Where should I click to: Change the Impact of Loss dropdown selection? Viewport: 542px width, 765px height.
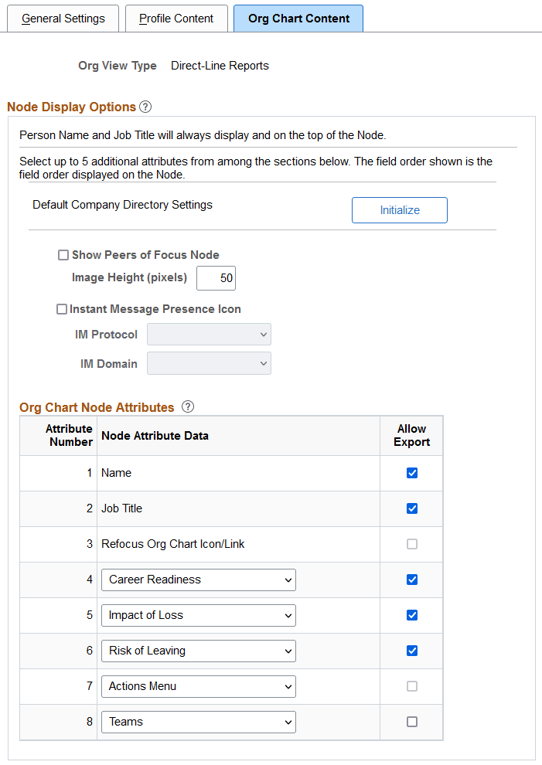[x=198, y=615]
